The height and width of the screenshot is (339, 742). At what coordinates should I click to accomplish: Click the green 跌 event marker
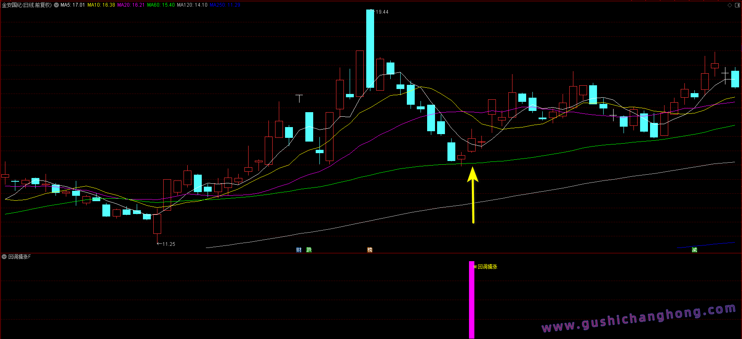click(309, 250)
